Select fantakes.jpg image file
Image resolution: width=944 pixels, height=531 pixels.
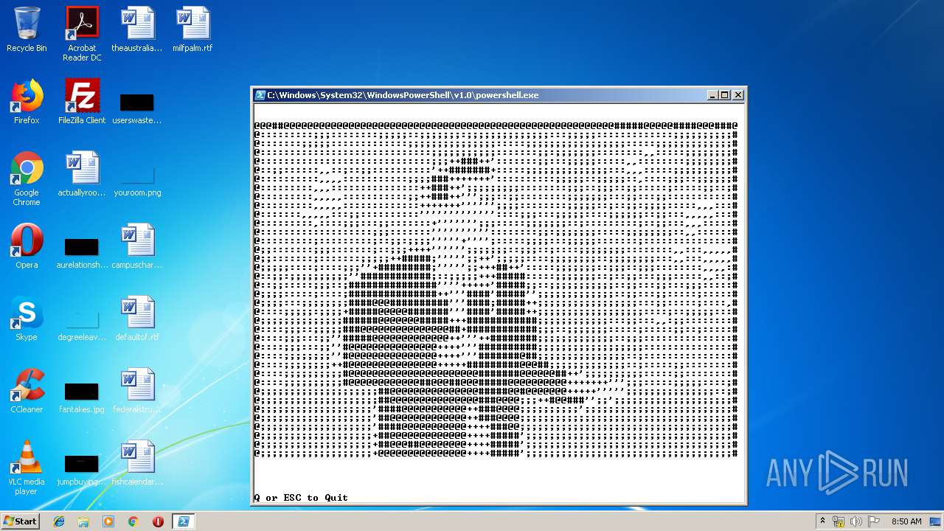tap(82, 397)
